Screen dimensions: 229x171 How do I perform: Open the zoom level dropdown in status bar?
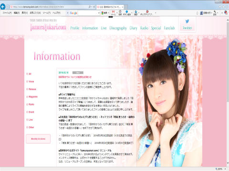tap(226, 169)
